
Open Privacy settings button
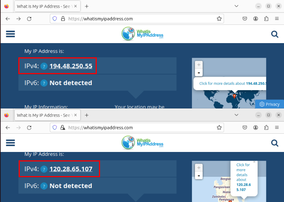269,104
